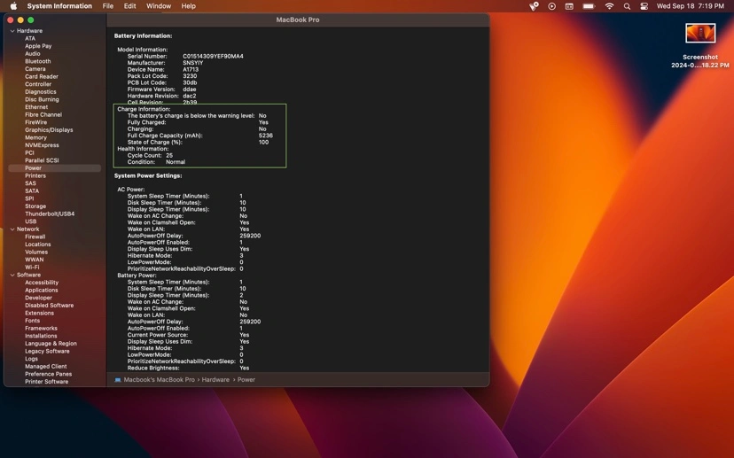734x458 pixels.
Task: Click the rocket menu bar icon
Action: (x=534, y=6)
